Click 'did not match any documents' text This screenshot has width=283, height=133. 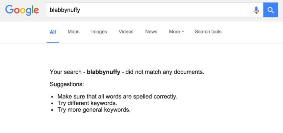[165, 72]
